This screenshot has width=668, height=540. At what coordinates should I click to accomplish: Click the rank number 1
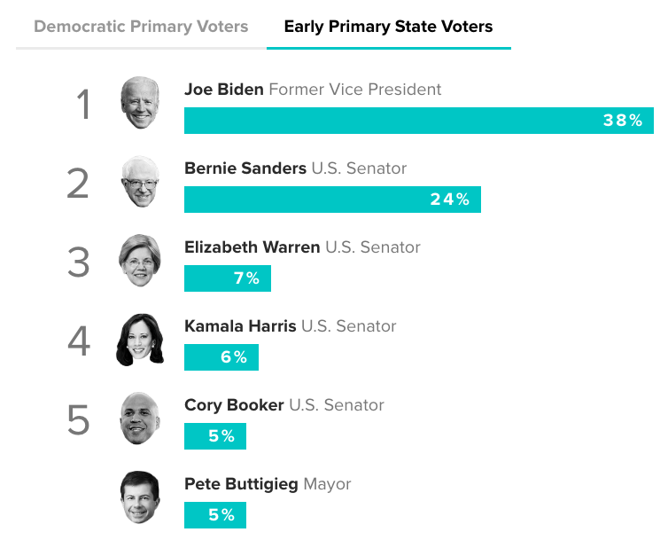pyautogui.click(x=83, y=105)
